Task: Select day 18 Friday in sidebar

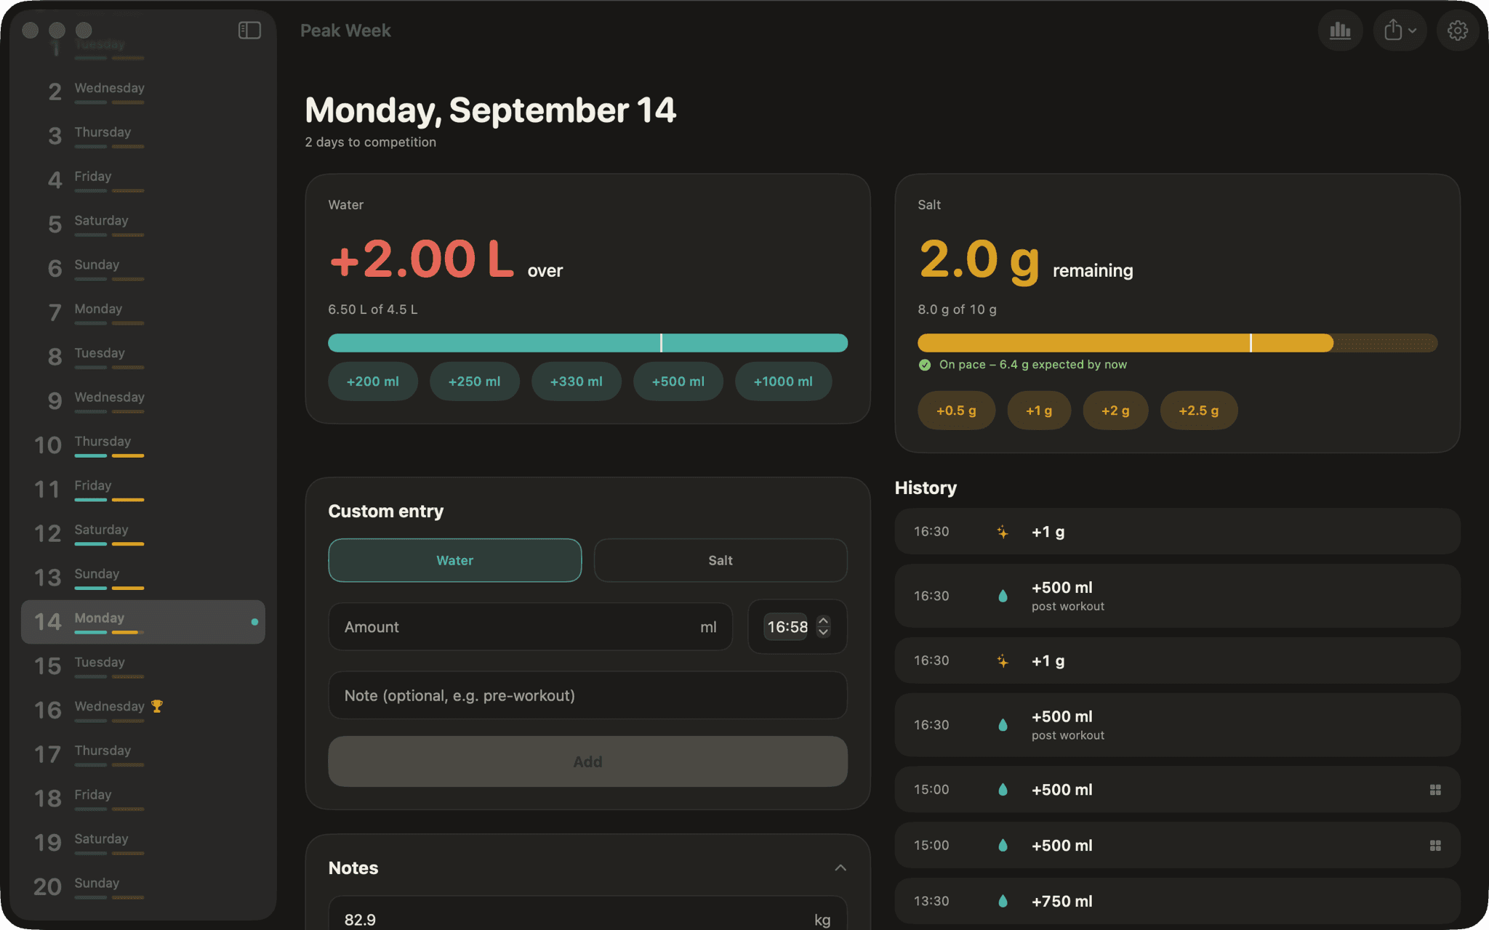Action: 143,798
